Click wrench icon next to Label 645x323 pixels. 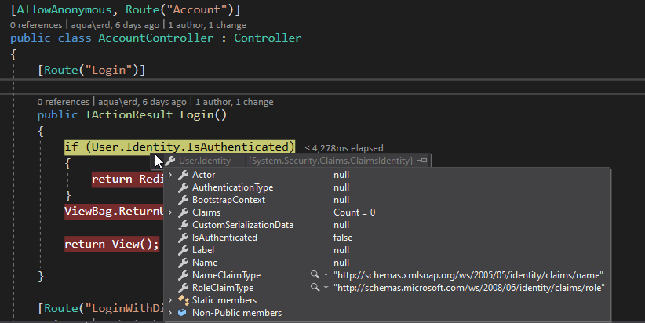(x=184, y=250)
